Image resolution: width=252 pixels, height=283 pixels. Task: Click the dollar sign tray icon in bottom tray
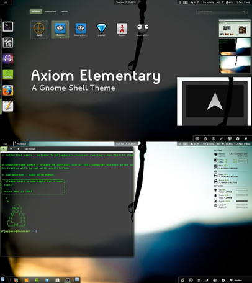[199, 280]
